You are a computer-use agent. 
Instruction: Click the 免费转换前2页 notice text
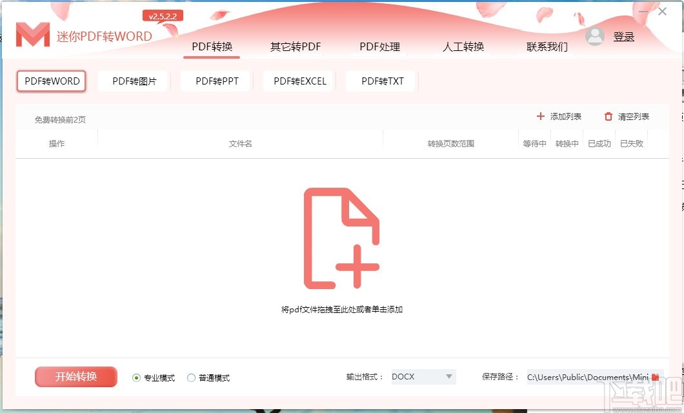point(60,119)
